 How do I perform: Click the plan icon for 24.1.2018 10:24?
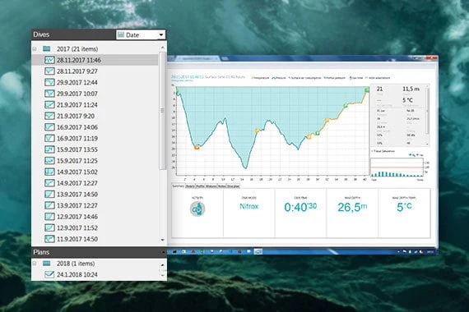49,274
